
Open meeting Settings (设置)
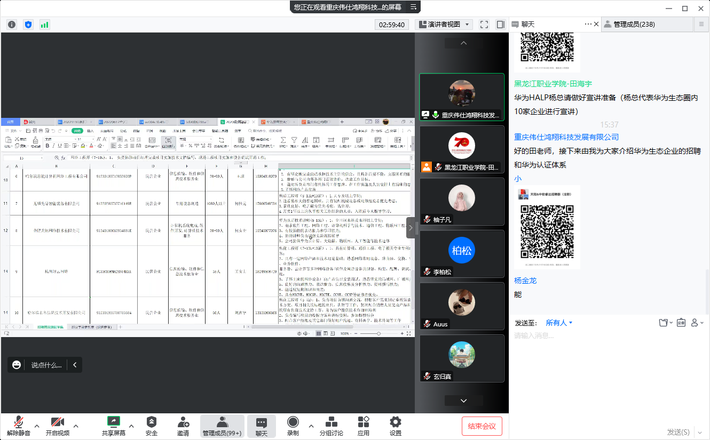(395, 426)
